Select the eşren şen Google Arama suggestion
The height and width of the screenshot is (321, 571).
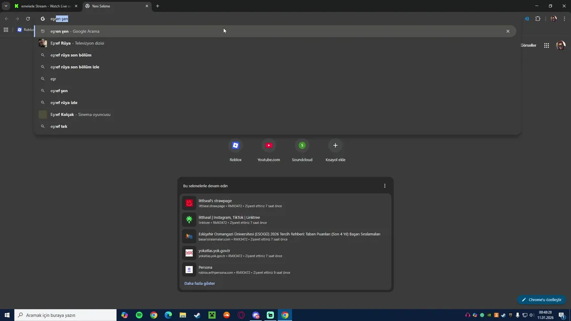click(275, 31)
